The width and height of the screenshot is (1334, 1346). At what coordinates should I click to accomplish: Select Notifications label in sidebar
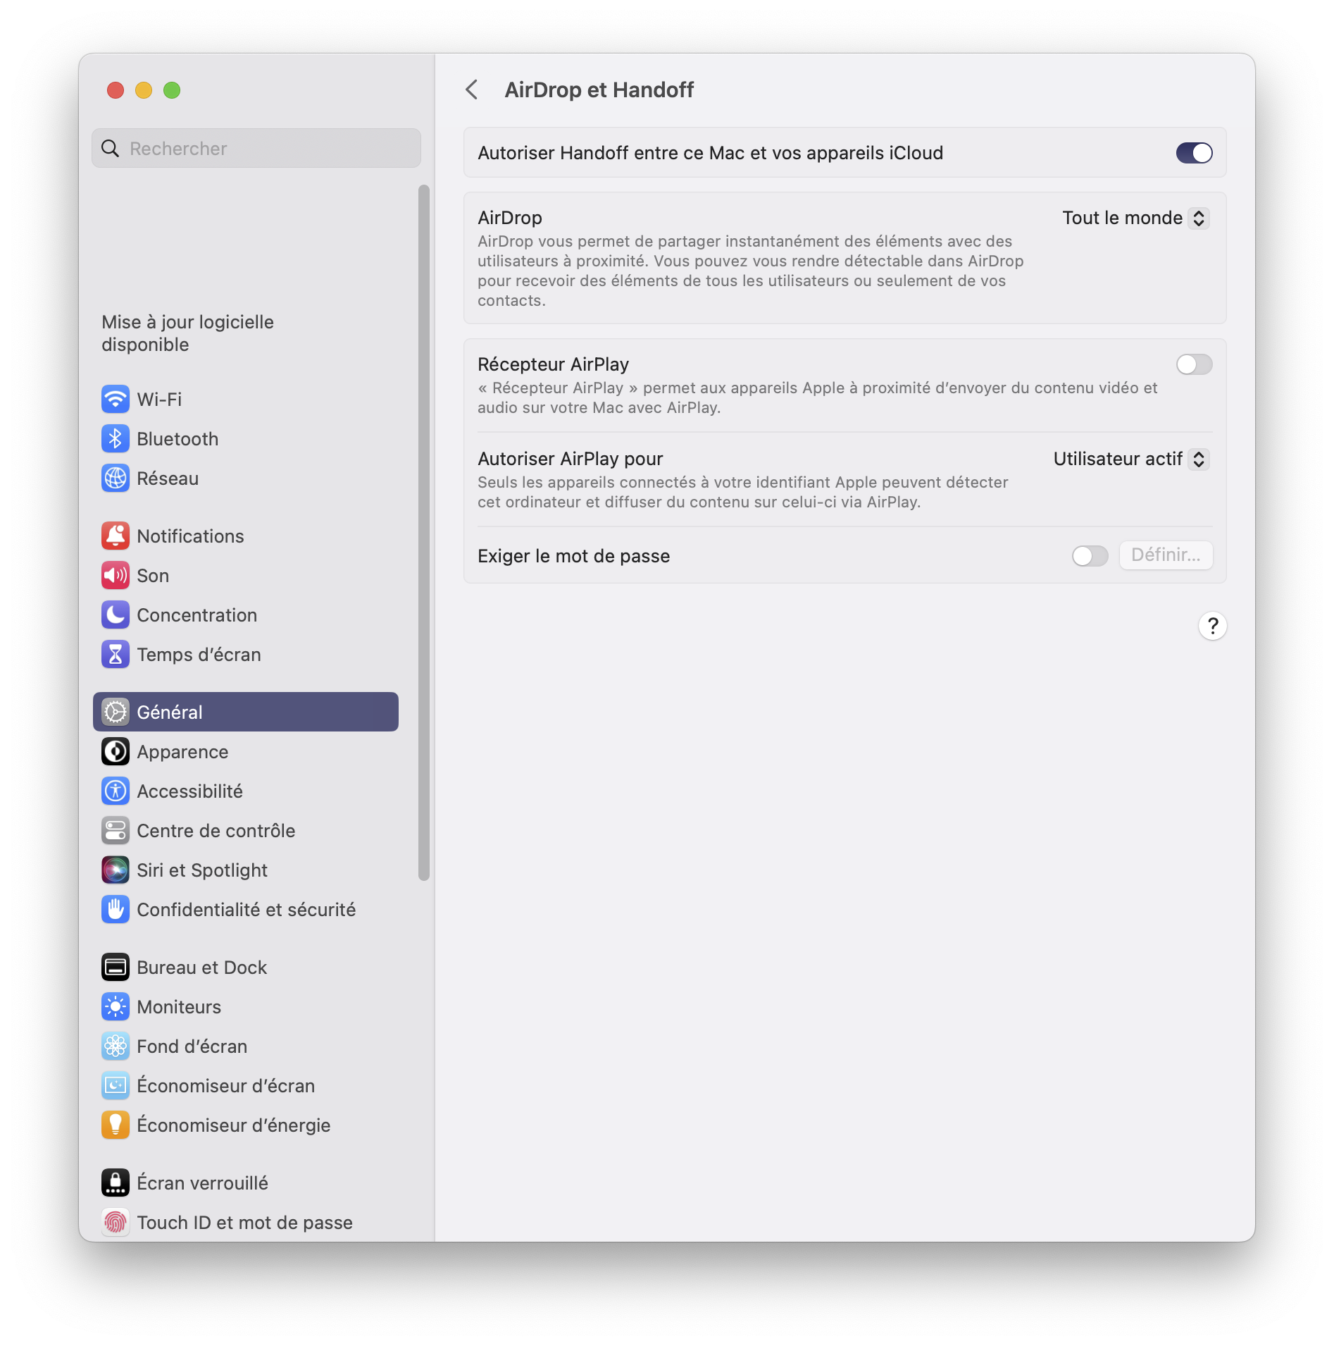[x=190, y=536]
